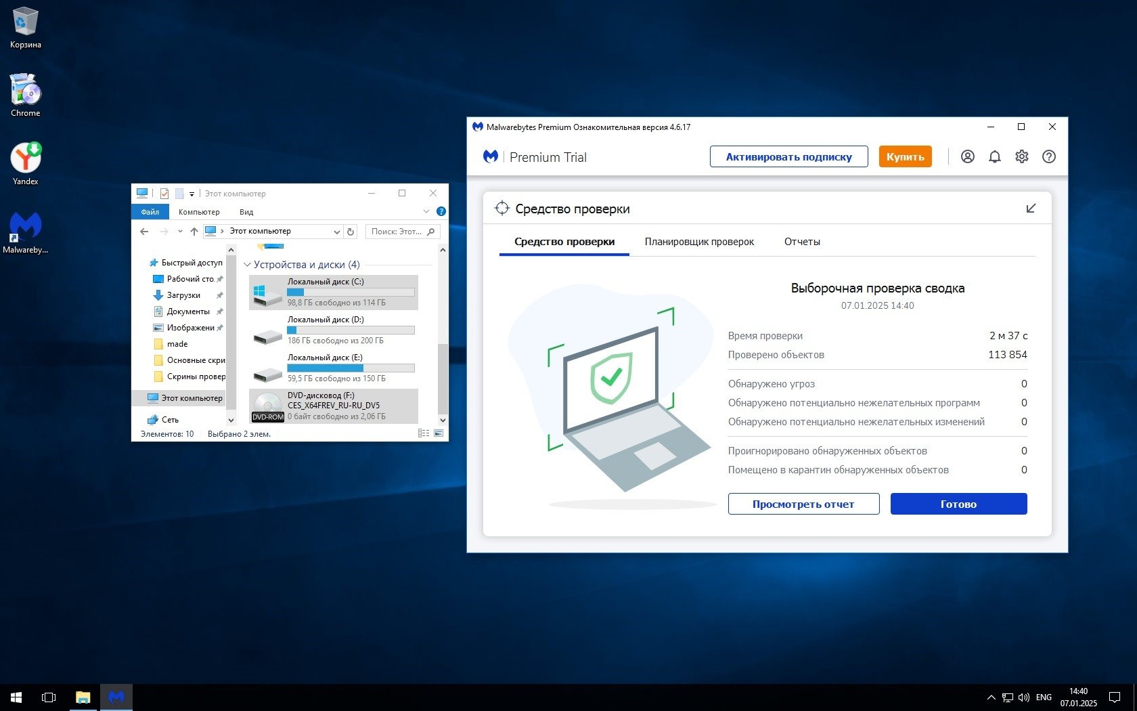Image resolution: width=1137 pixels, height=711 pixels.
Task: Click the refresh icon in Explorer address bar
Action: coord(351,232)
